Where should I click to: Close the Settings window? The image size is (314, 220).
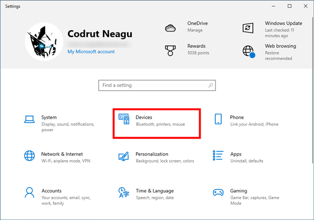point(306,6)
